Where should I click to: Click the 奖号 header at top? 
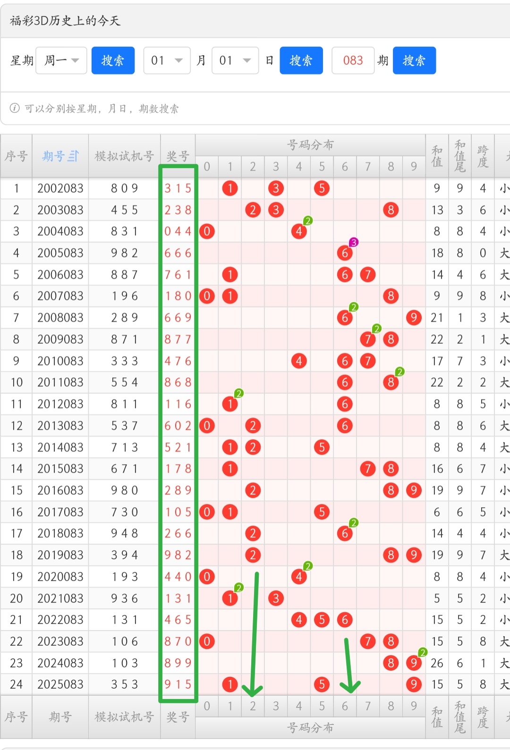coord(178,156)
